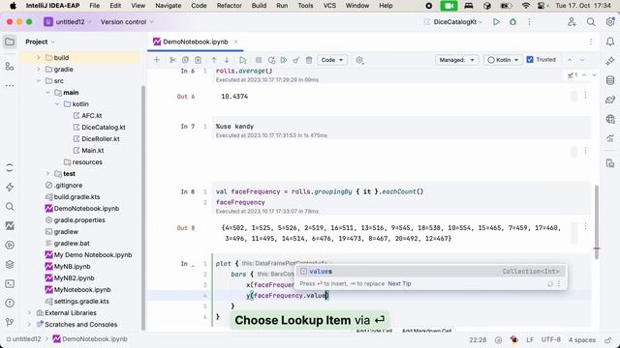Open DiceRoller.kt in the project tree

[x=100, y=139]
